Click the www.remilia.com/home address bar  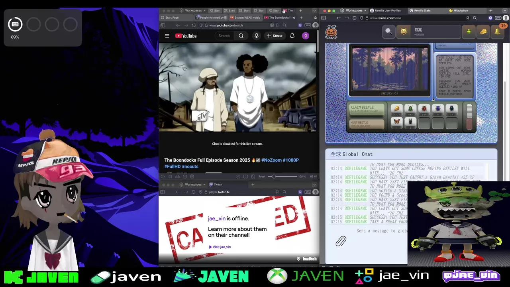click(414, 18)
